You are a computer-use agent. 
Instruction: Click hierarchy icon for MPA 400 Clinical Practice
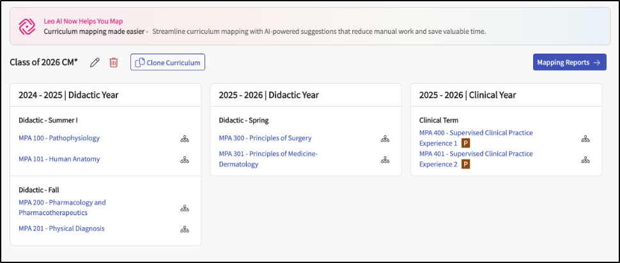(x=585, y=139)
